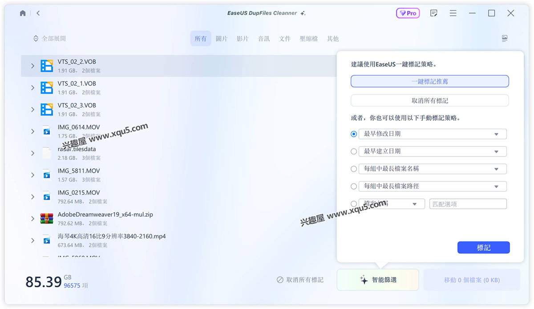
Task: Click the 智能篩選 button
Action: pyautogui.click(x=378, y=280)
